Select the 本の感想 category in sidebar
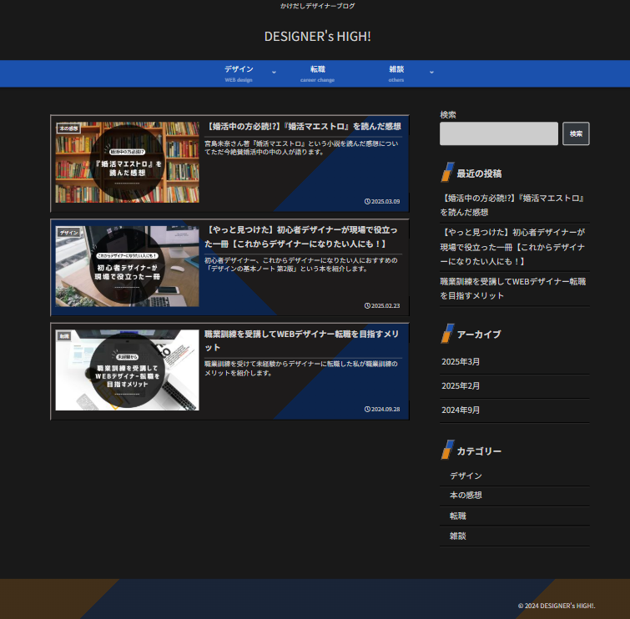The width and height of the screenshot is (630, 619). click(466, 496)
